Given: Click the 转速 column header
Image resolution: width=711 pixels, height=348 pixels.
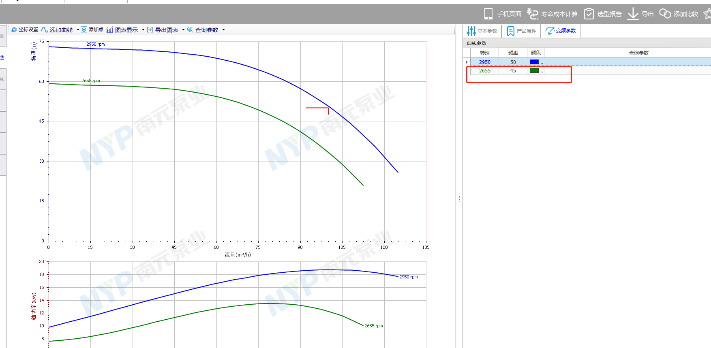Looking at the screenshot, I should 485,53.
